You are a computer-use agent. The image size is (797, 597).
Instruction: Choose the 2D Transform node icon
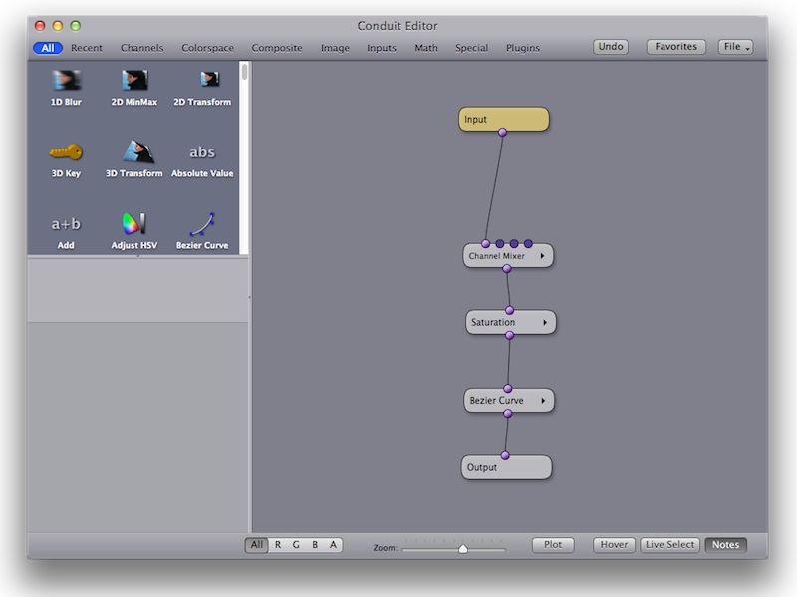coord(204,80)
